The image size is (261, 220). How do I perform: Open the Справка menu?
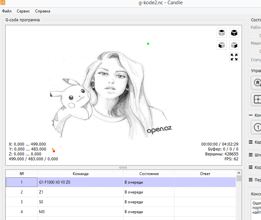click(x=42, y=11)
